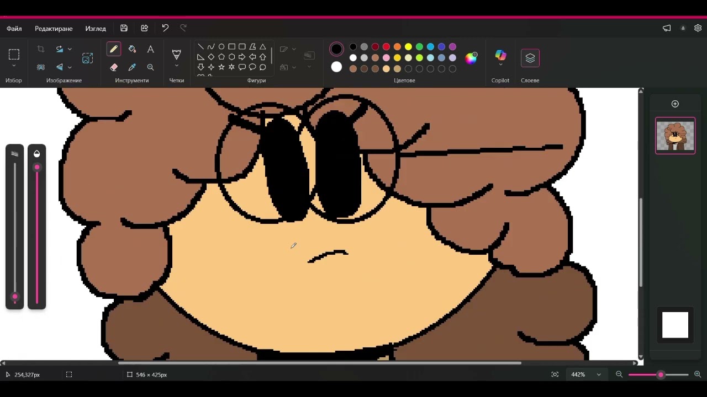Open the line thickness dropdown

(x=309, y=58)
